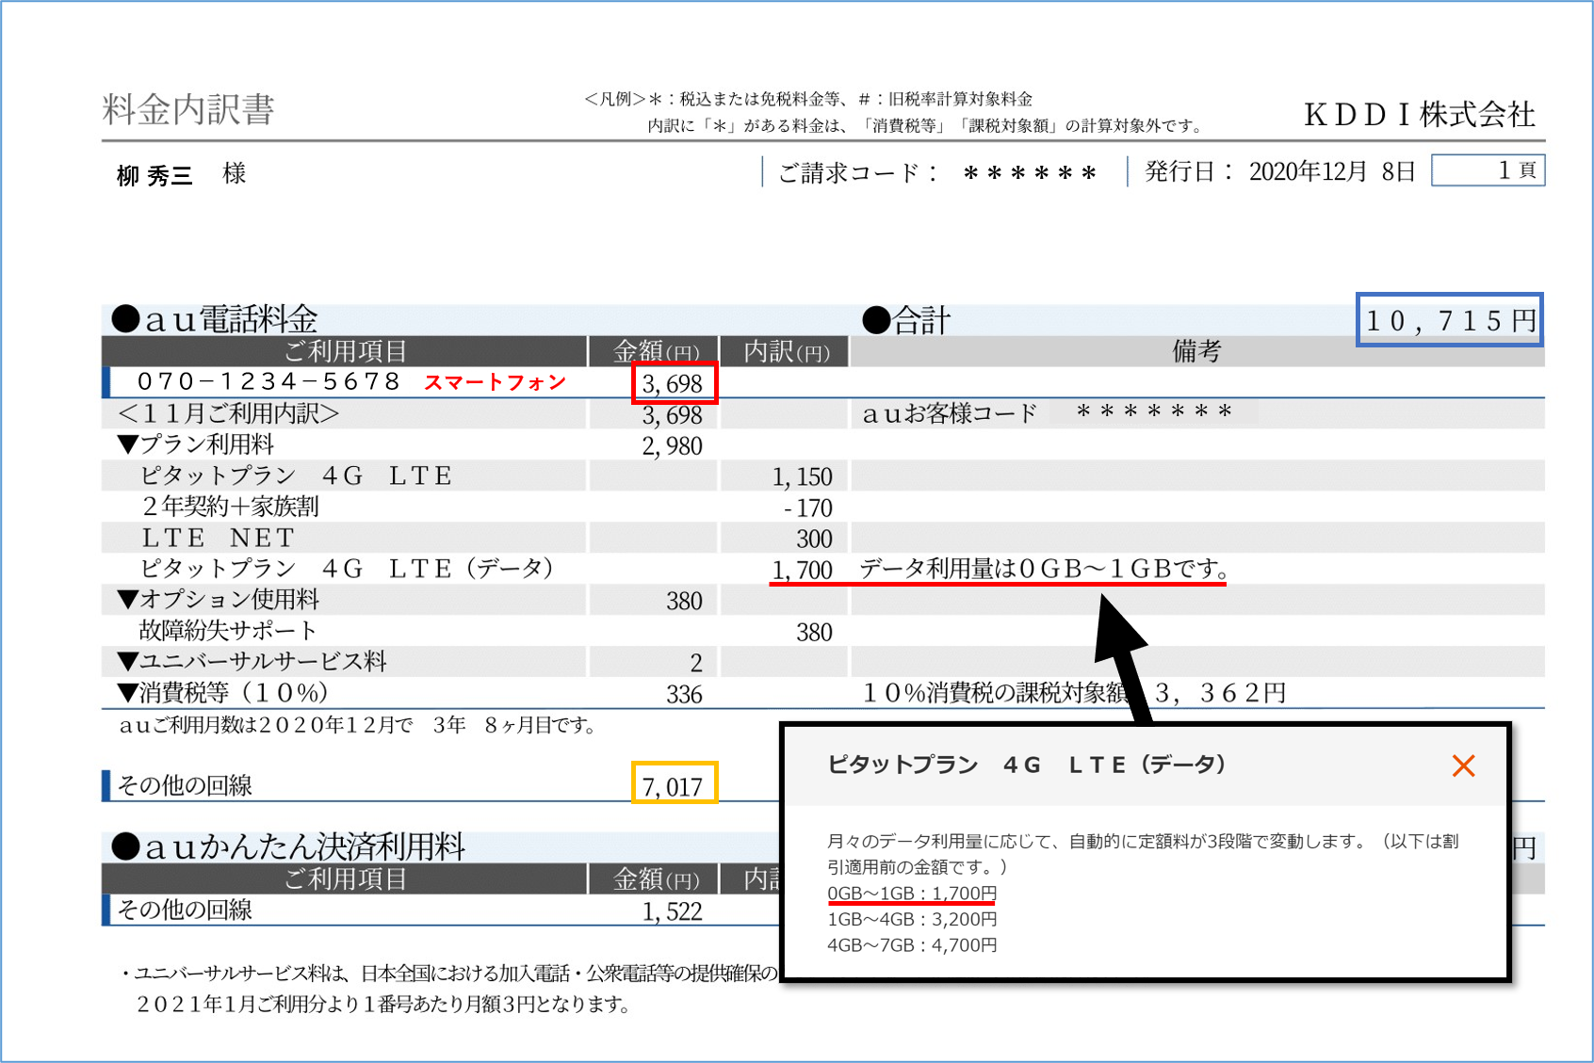The image size is (1594, 1063).
Task: Click the 7,017 amount for その他の回線
Action: coord(673,786)
